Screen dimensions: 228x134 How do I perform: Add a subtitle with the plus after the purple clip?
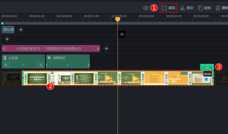click(106, 48)
